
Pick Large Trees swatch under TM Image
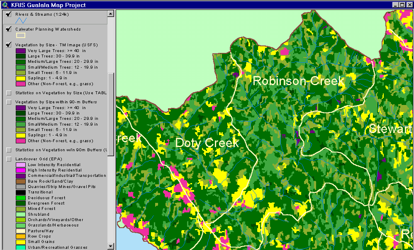21,56
